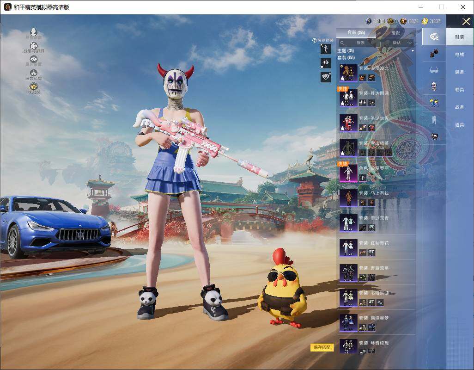Click the 快捷换装 help question mark
The image size is (474, 370).
tap(314, 40)
